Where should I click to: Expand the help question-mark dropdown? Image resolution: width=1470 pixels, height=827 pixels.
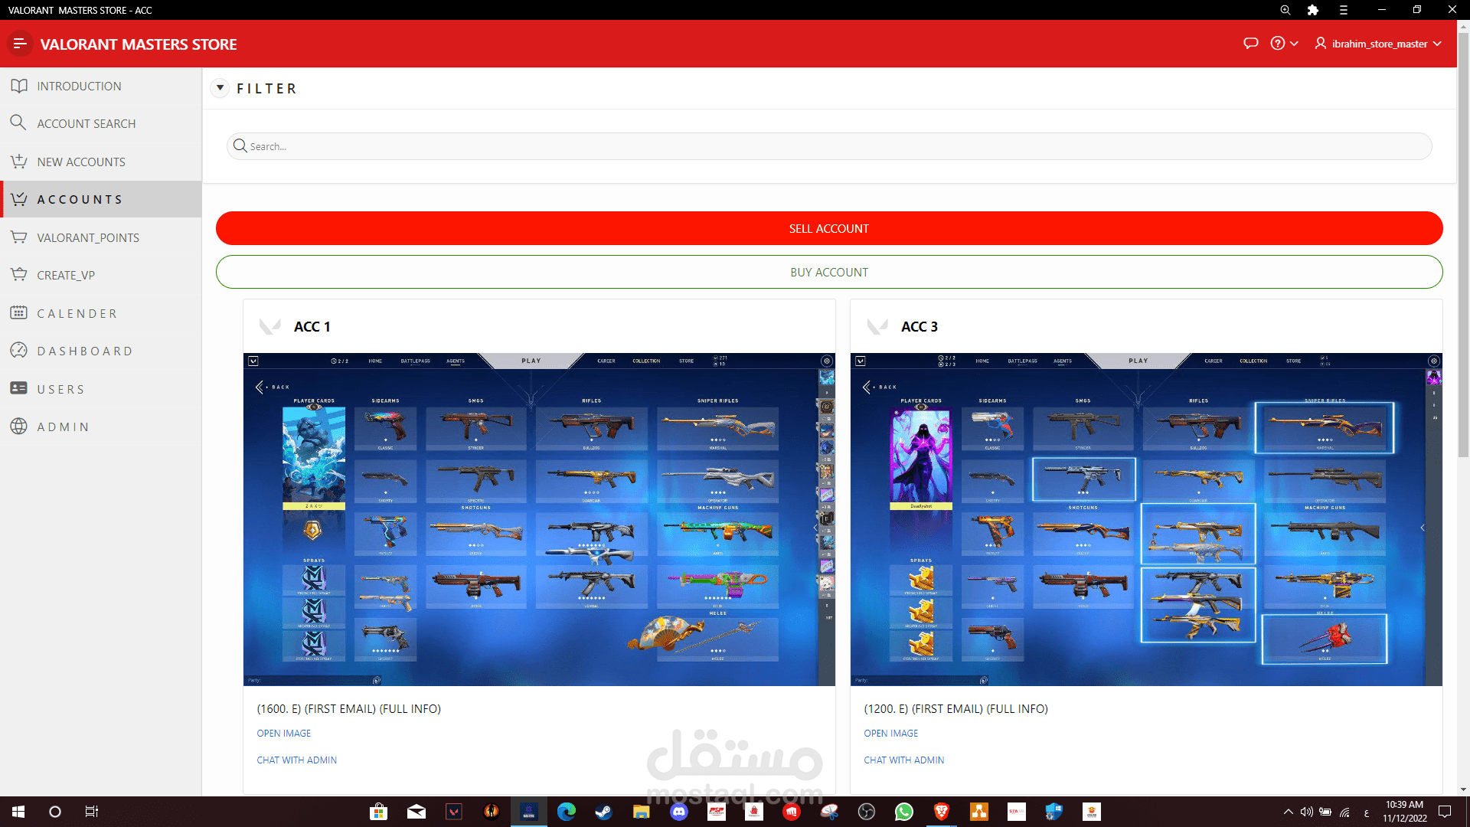[x=1284, y=44]
